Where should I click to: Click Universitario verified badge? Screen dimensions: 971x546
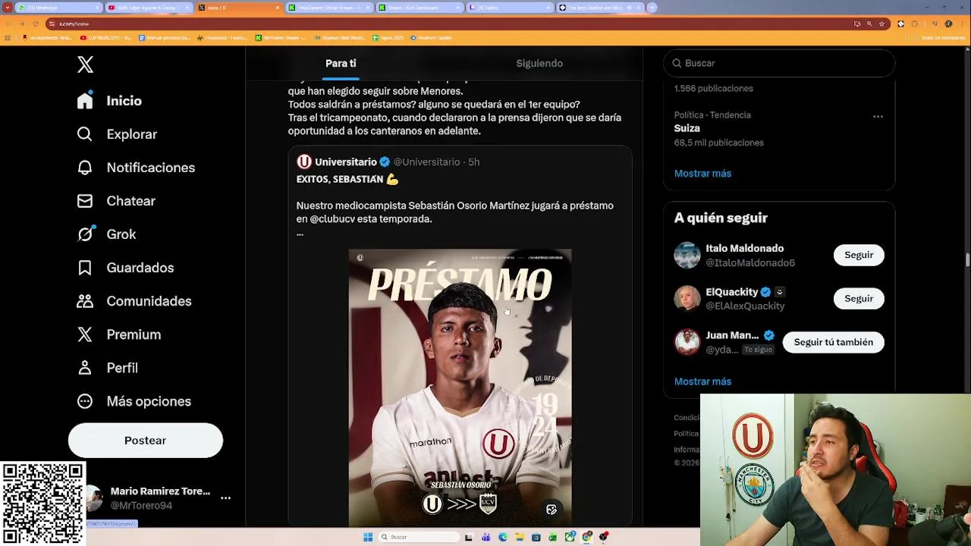(x=385, y=162)
